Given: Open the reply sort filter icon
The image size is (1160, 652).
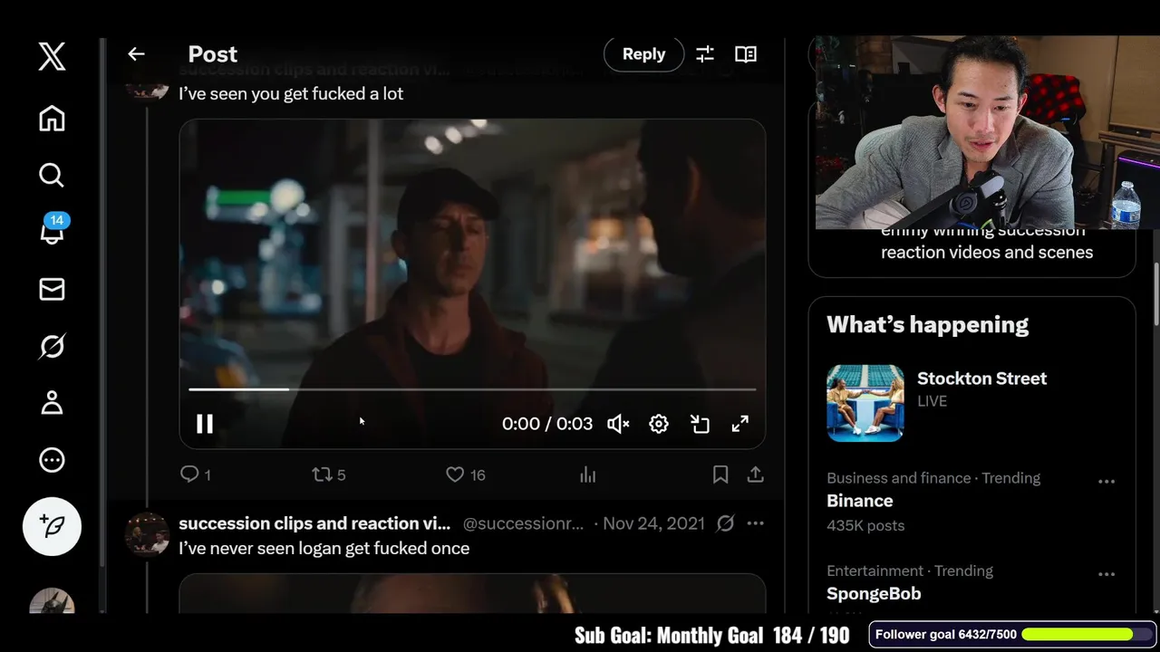Looking at the screenshot, I should point(704,54).
